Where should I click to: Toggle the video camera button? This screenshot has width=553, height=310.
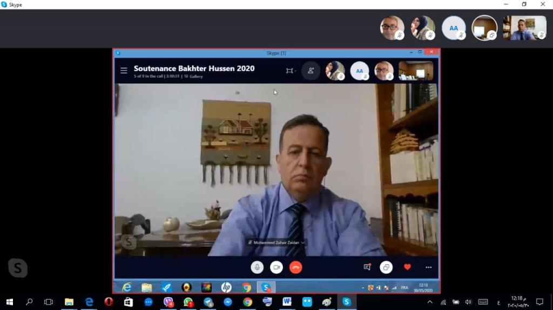[x=276, y=267]
